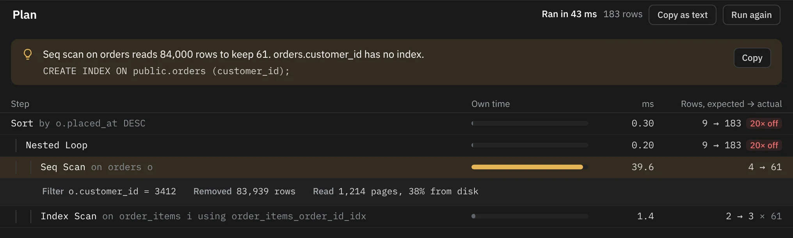This screenshot has width=793, height=238.
Task: Click the '183 rows' text
Action: pyautogui.click(x=622, y=14)
